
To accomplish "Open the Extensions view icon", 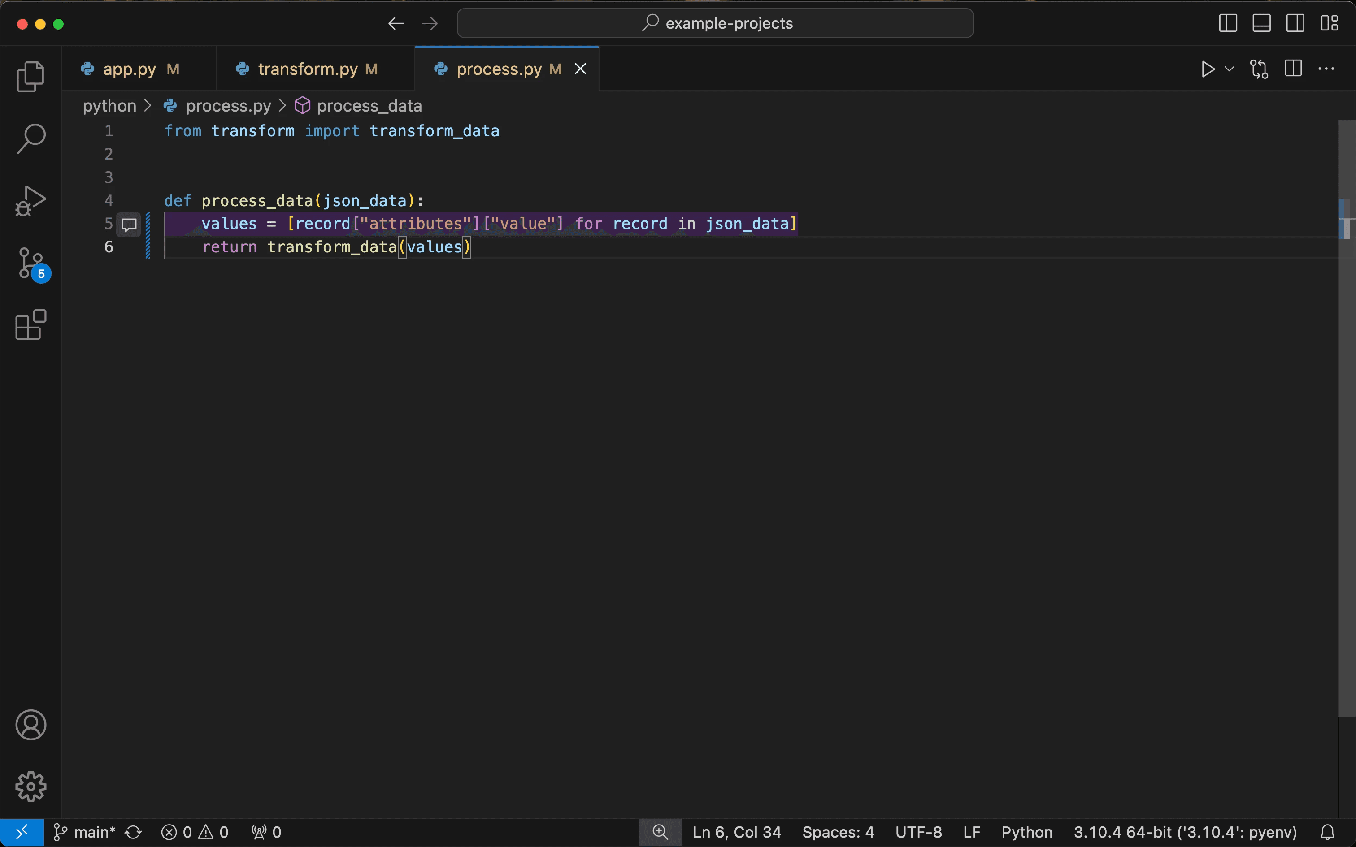I will 30,325.
